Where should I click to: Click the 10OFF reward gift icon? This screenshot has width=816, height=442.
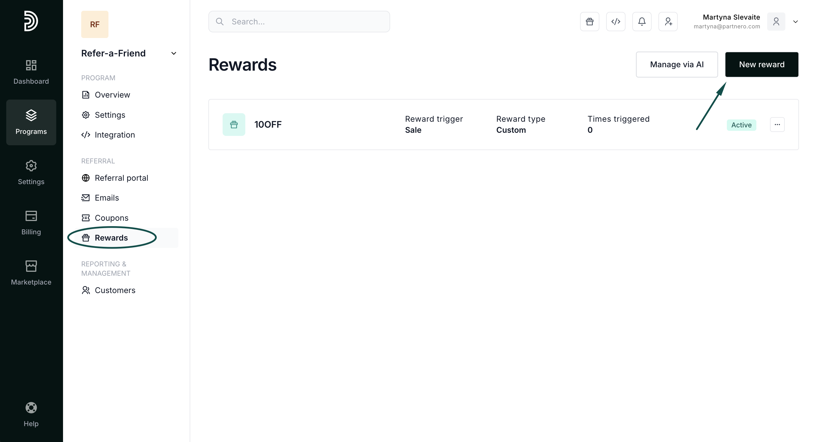click(234, 125)
